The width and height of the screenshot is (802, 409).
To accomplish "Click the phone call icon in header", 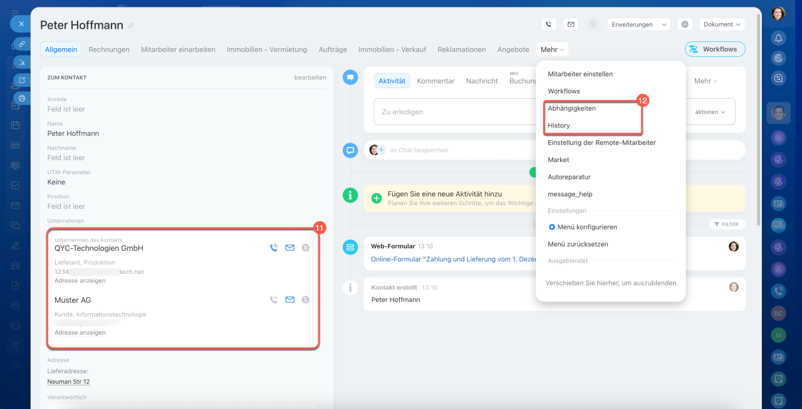I will 549,24.
